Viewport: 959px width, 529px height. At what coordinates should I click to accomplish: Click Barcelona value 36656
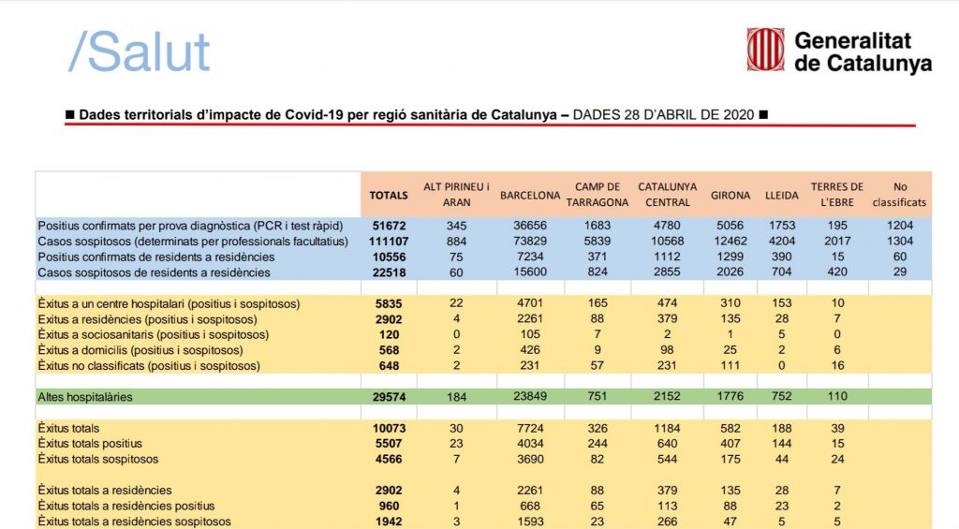pyautogui.click(x=530, y=226)
